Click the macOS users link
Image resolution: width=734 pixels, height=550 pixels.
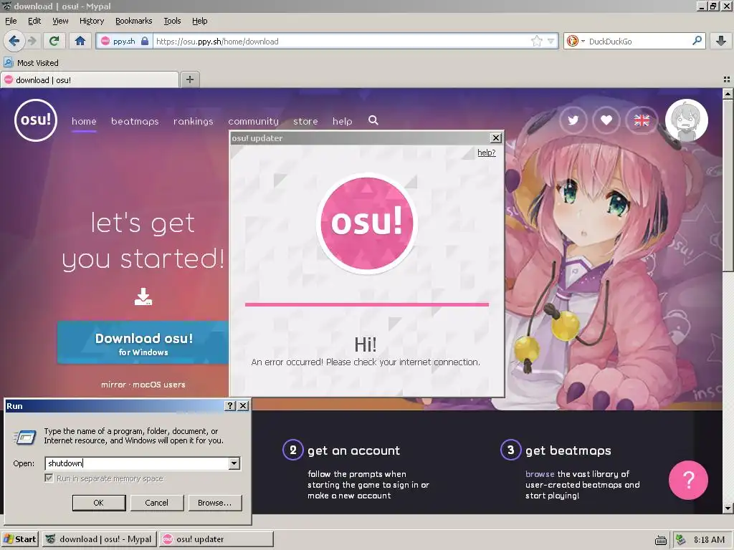(158, 385)
